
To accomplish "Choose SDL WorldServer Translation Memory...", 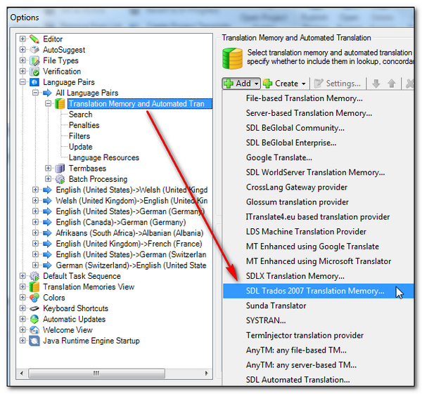I will click(x=318, y=172).
